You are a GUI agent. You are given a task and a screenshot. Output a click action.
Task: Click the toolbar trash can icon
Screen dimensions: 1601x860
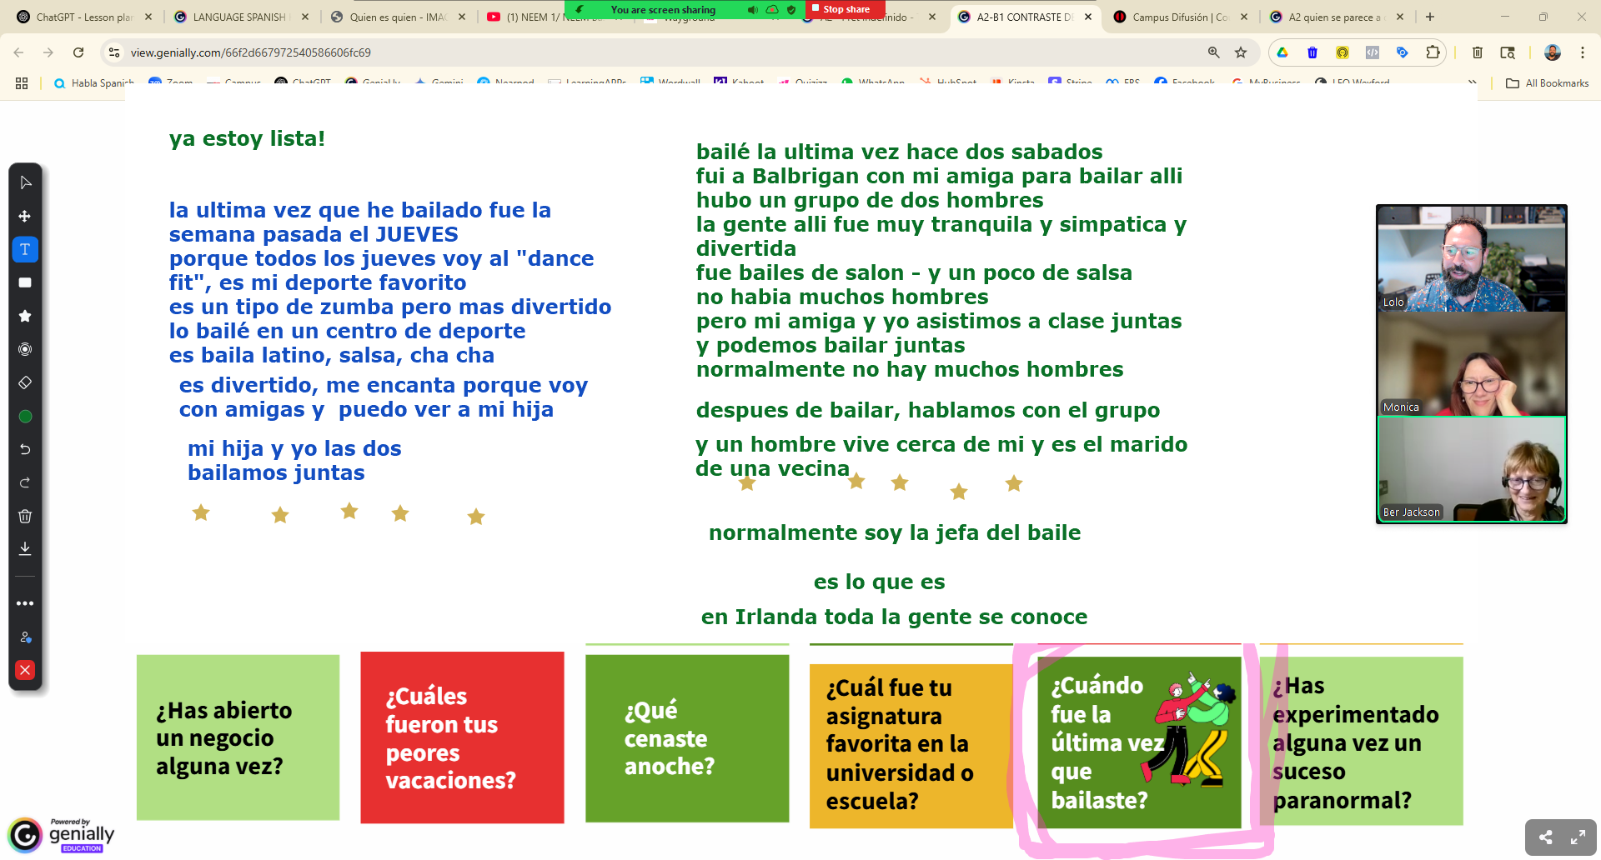pyautogui.click(x=1478, y=52)
